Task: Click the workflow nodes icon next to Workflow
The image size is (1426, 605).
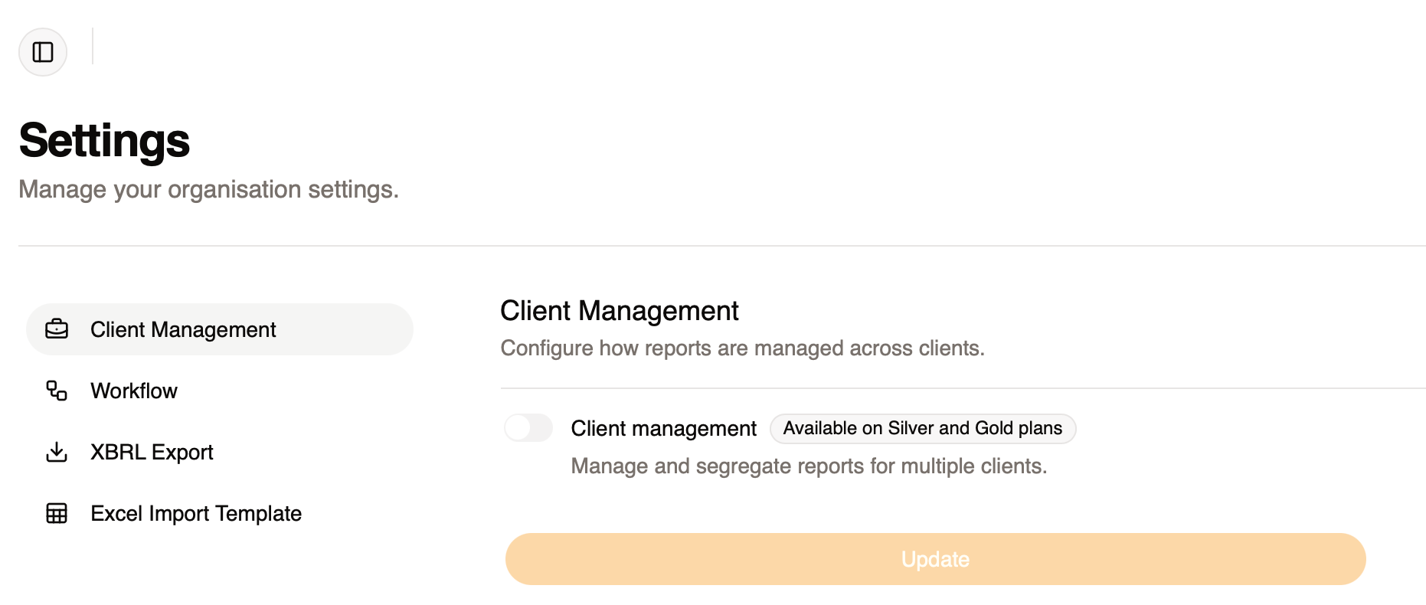Action: (57, 391)
